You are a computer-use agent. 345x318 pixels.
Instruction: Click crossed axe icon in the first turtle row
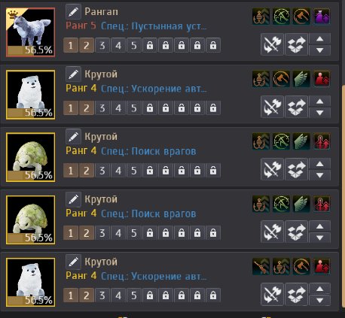pos(272,169)
